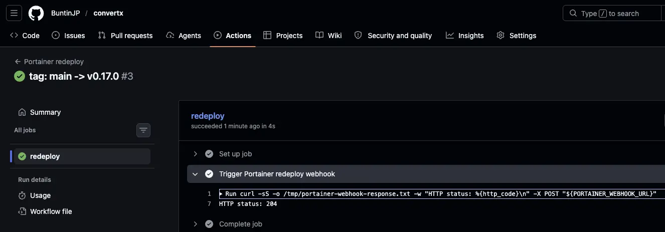Click the Settings gear icon
Image resolution: width=665 pixels, height=232 pixels.
[501, 35]
